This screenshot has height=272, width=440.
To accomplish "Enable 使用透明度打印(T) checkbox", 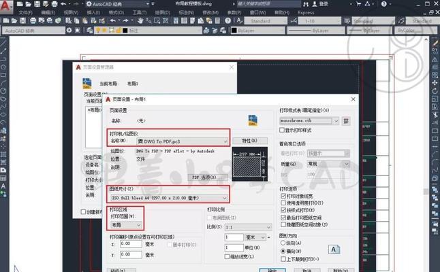I will (x=283, y=203).
